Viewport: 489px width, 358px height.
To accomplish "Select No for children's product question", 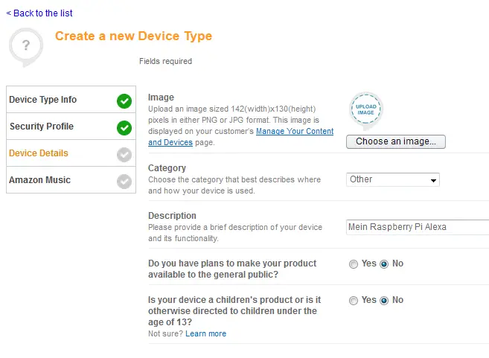I will (x=384, y=301).
